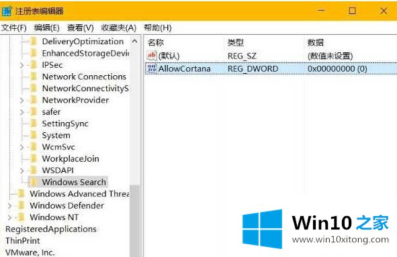The image size is (397, 257).
Task: Minimize the Registry Editor window
Action: pyautogui.click(x=321, y=11)
